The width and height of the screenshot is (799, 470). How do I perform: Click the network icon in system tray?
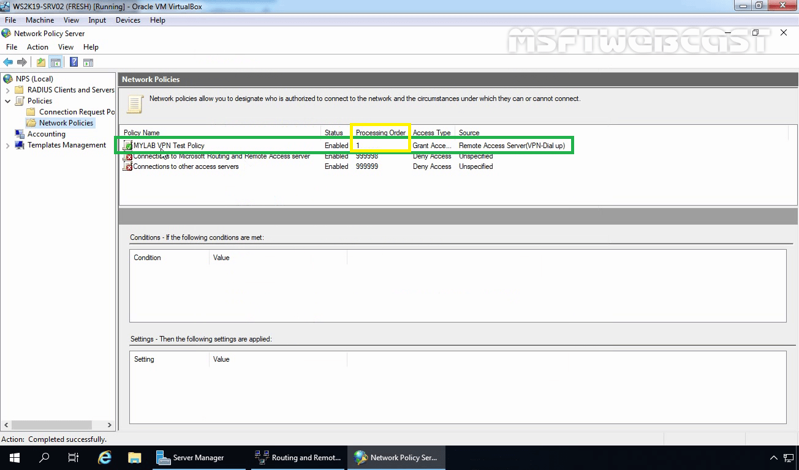[x=788, y=457]
